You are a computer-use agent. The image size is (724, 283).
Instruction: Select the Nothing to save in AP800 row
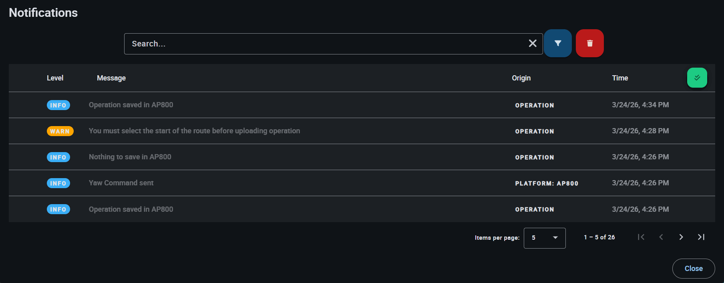point(130,157)
